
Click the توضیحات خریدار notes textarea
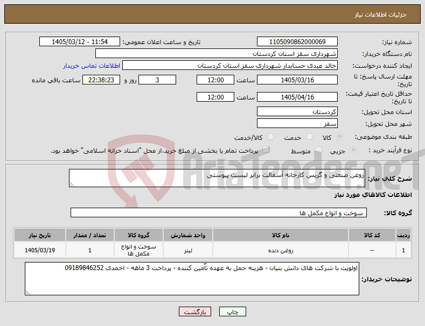point(192,279)
